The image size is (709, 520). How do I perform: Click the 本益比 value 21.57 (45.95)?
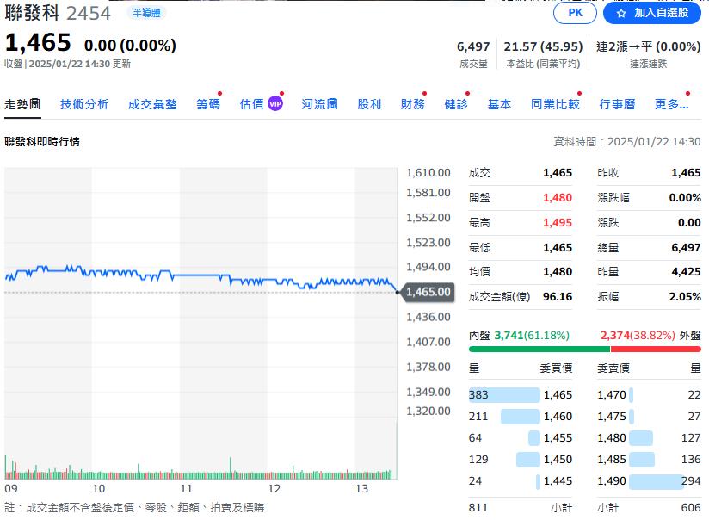(543, 46)
